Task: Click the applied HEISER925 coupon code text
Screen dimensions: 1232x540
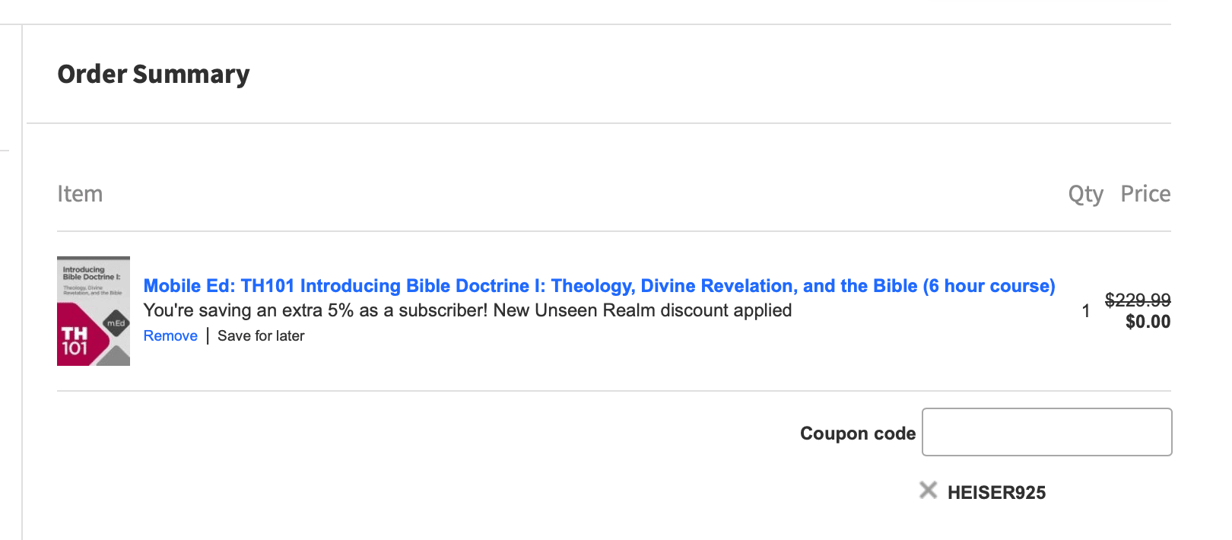Action: click(996, 493)
